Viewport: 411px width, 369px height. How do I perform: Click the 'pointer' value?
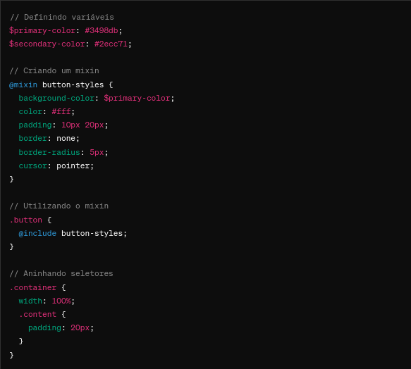73,165
